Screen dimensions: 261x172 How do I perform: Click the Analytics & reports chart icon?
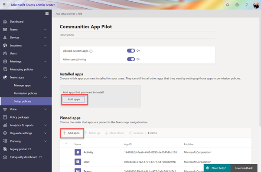[5, 125]
